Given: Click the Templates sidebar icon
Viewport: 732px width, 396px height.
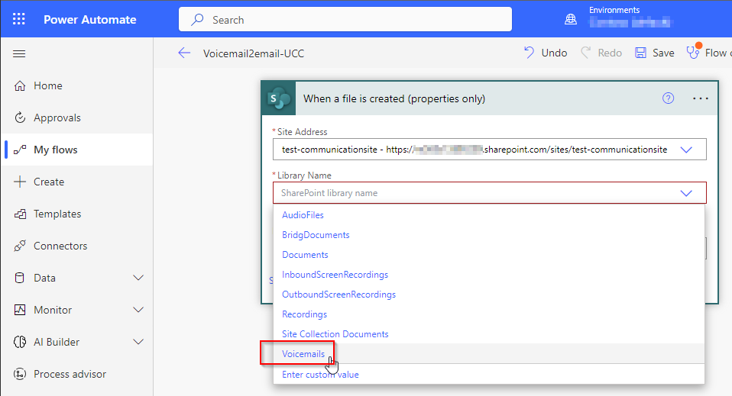Looking at the screenshot, I should tap(20, 214).
